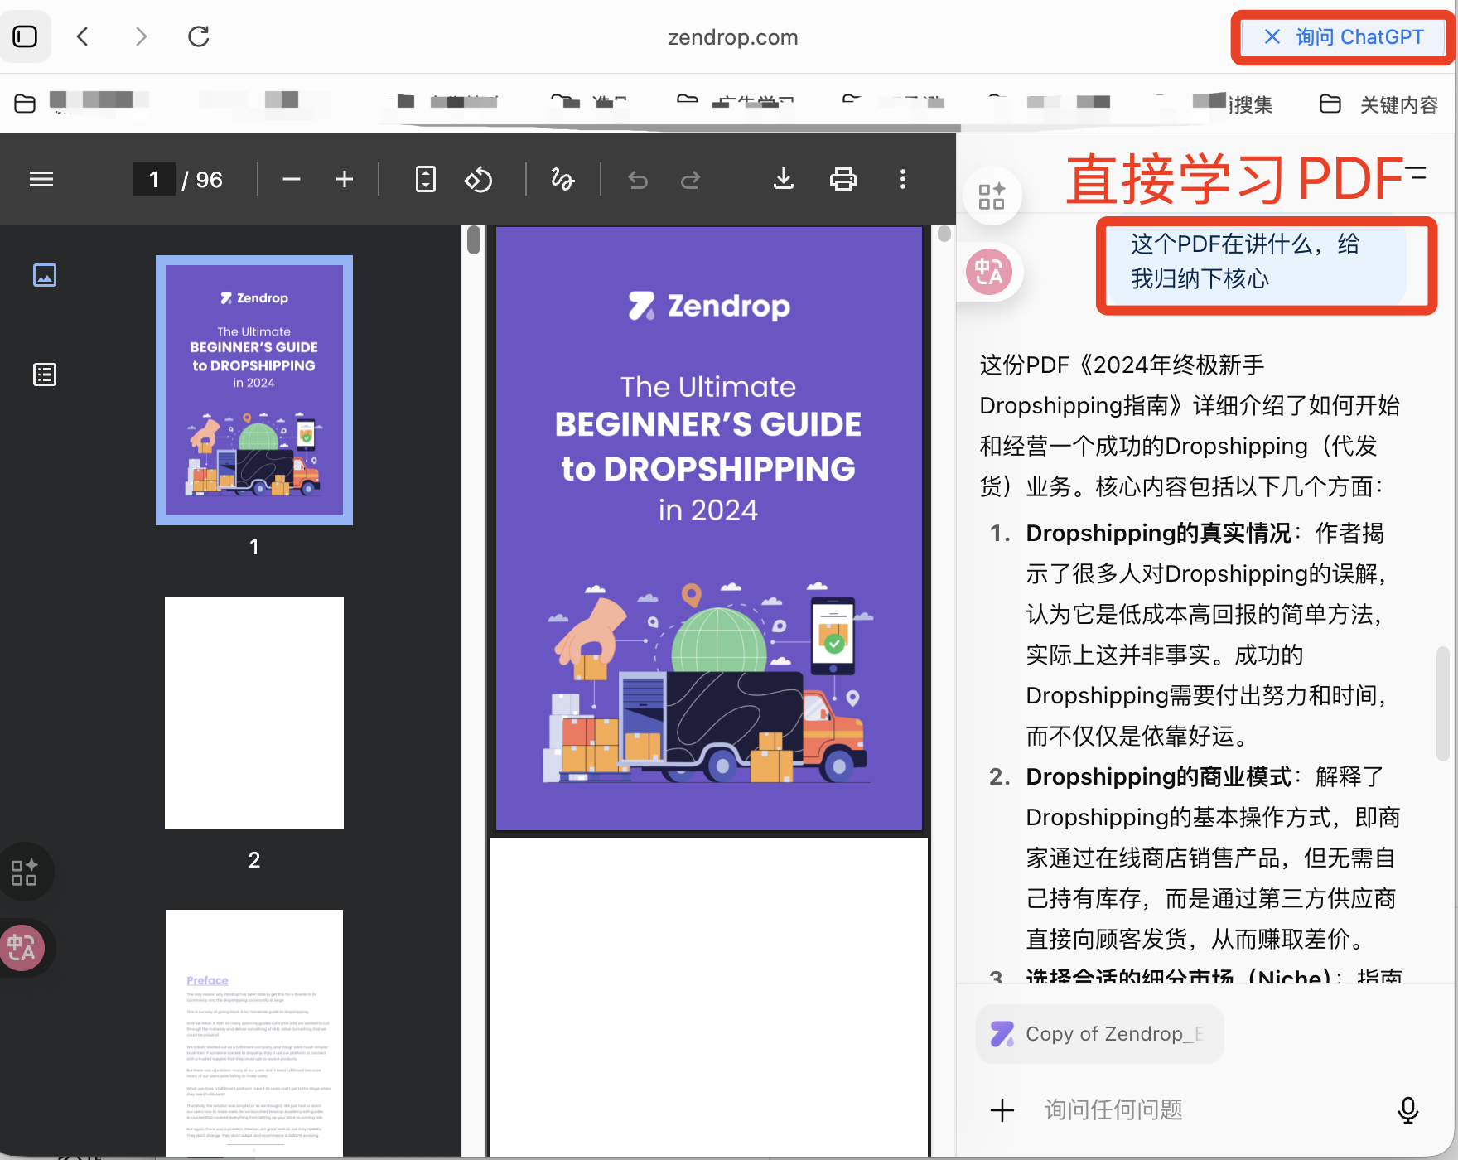Toggle the PDF sidebar hamburger menu
The width and height of the screenshot is (1458, 1160).
(x=41, y=179)
